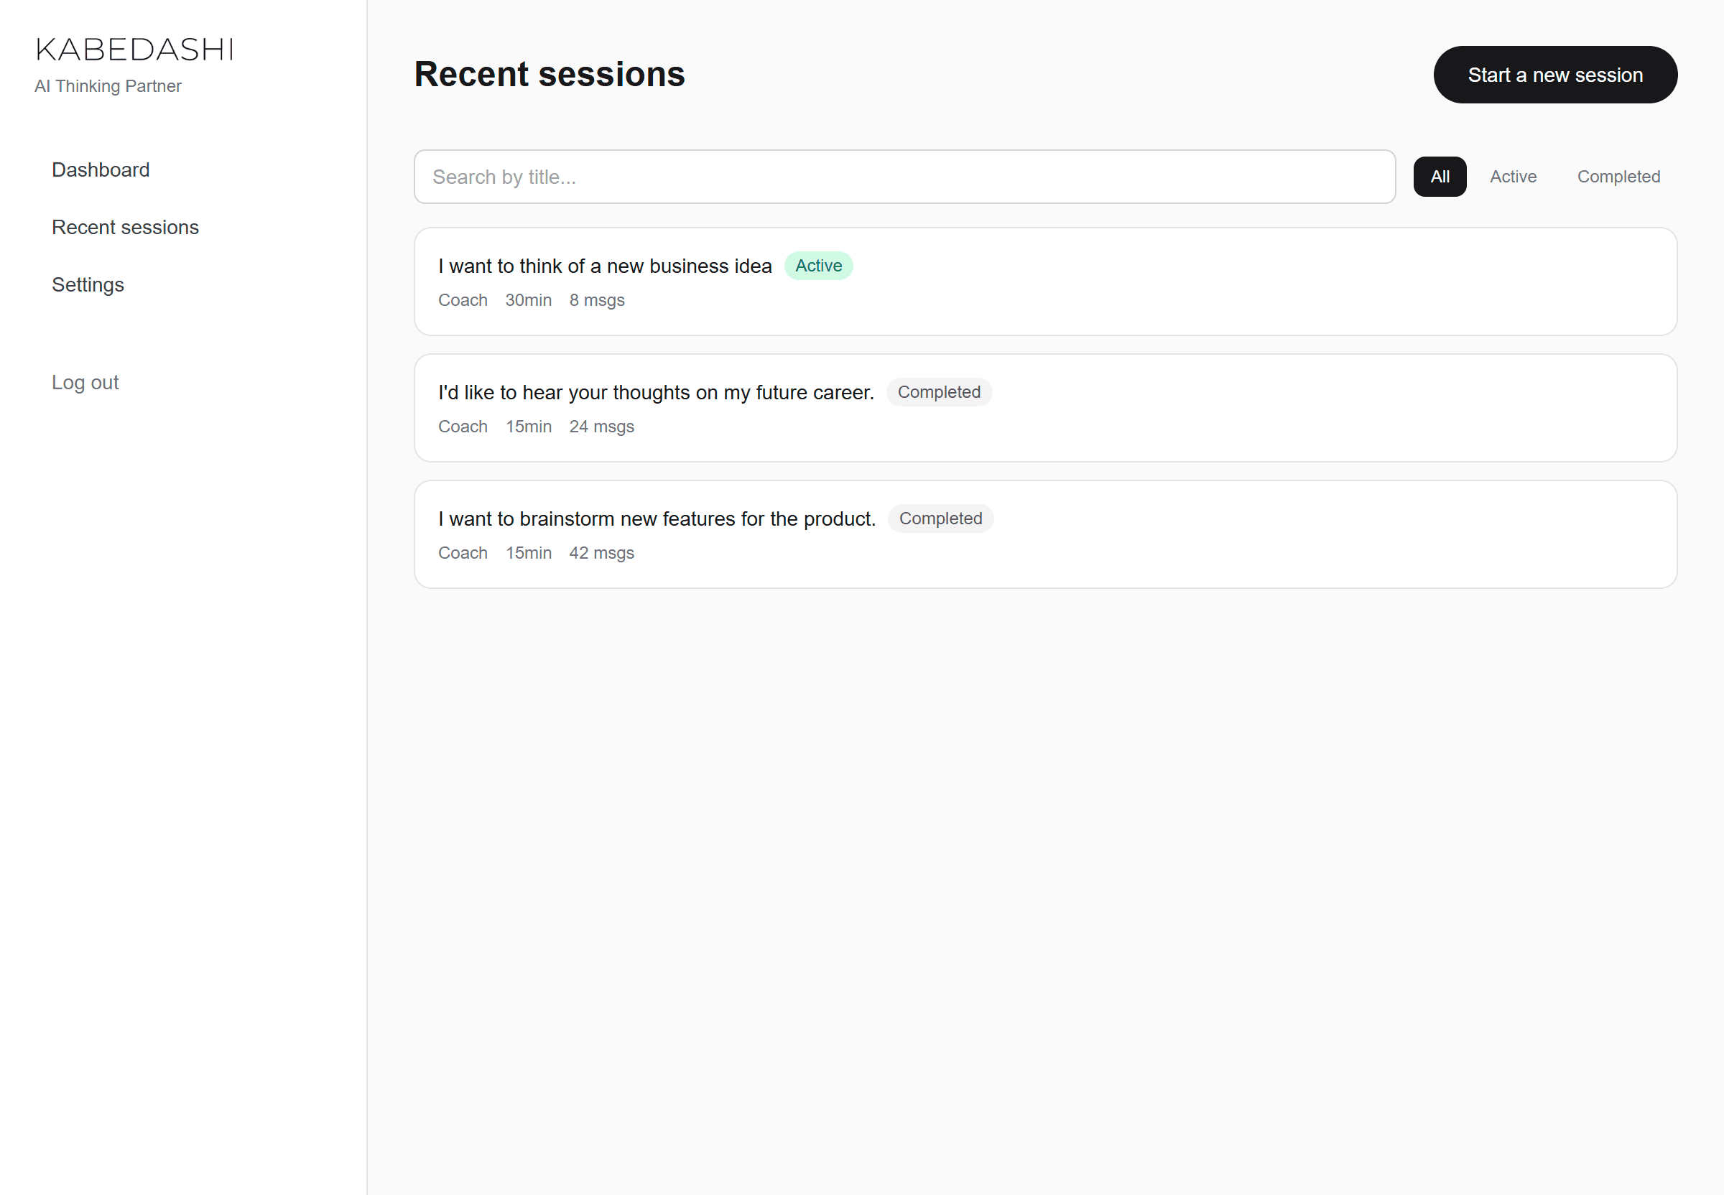The image size is (1724, 1195).
Task: Select Recent sessions in the sidebar
Action: tap(125, 227)
